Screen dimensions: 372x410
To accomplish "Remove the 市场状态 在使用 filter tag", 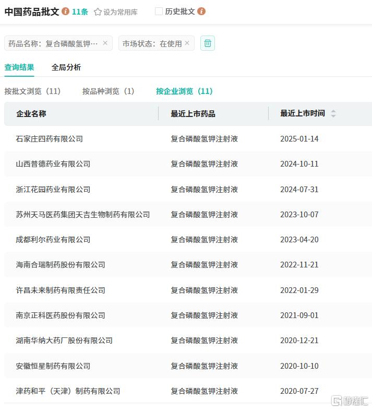I will (187, 43).
